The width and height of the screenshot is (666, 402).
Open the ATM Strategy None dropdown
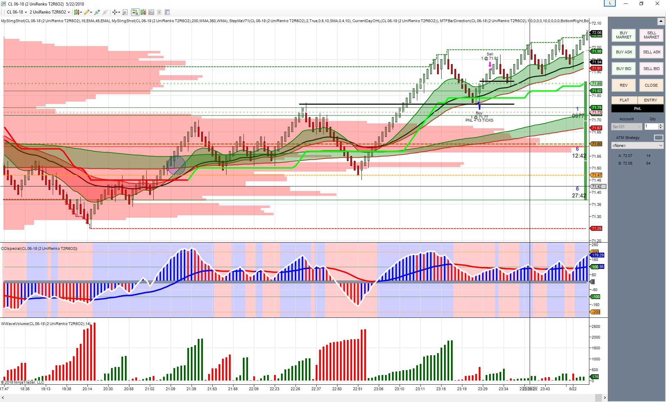637,146
